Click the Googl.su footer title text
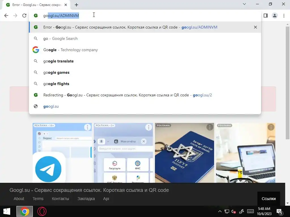The height and width of the screenshot is (217, 290). click(x=89, y=190)
